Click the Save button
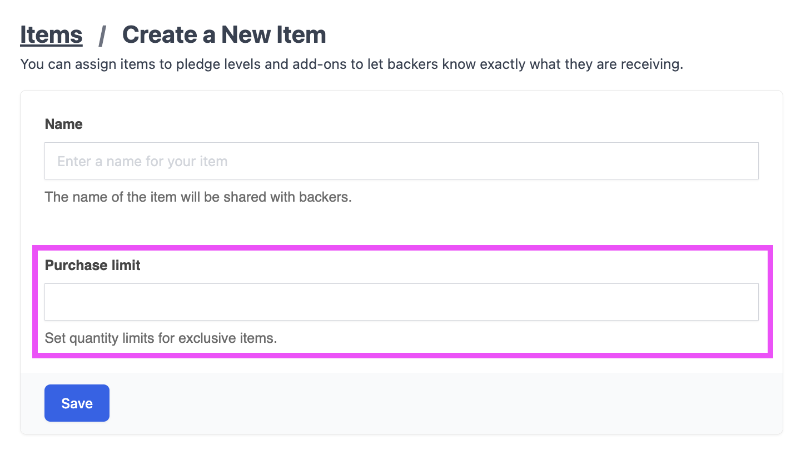Viewport: 796px width, 450px height. (x=77, y=403)
